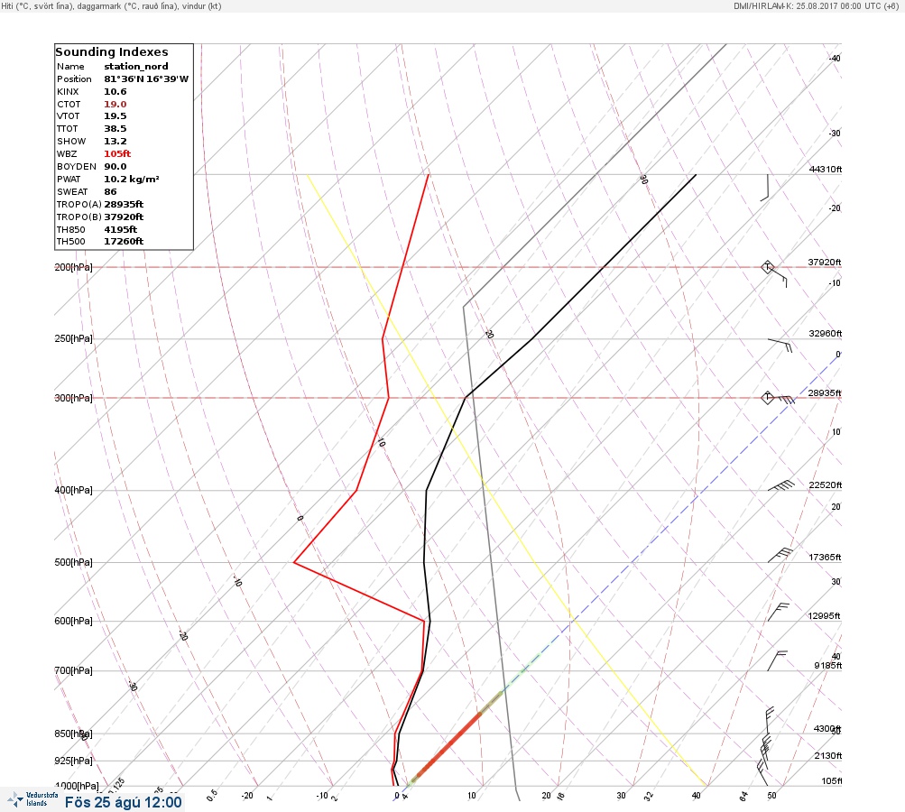
Task: Click the 17365ft height label
Action: (825, 557)
